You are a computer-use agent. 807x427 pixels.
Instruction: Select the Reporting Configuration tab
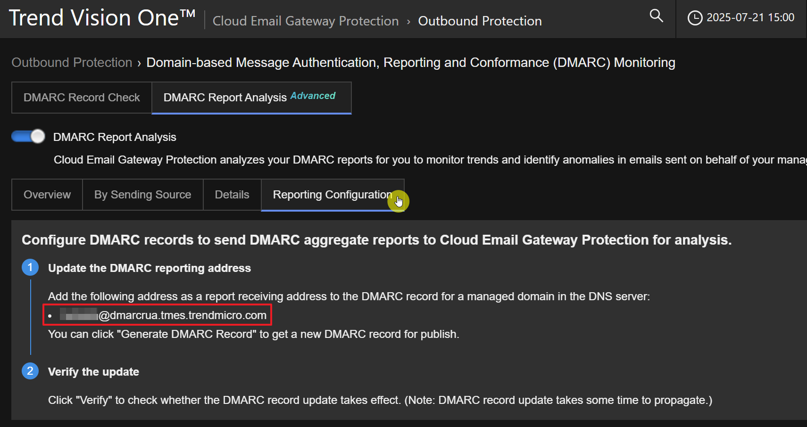332,195
